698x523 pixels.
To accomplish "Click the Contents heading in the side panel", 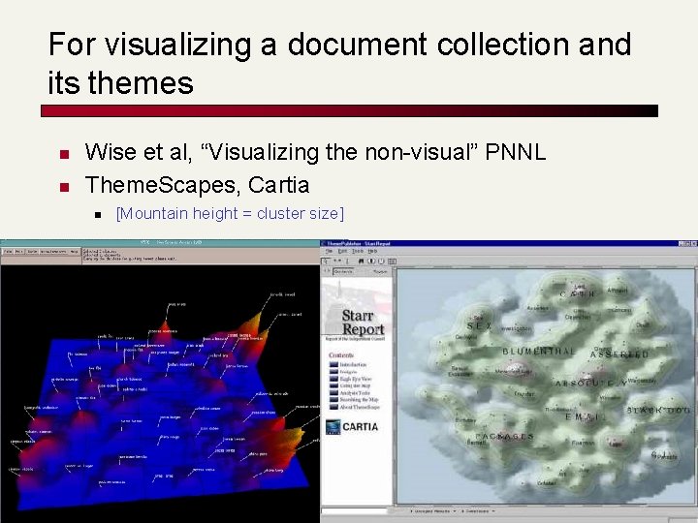I will click(341, 354).
